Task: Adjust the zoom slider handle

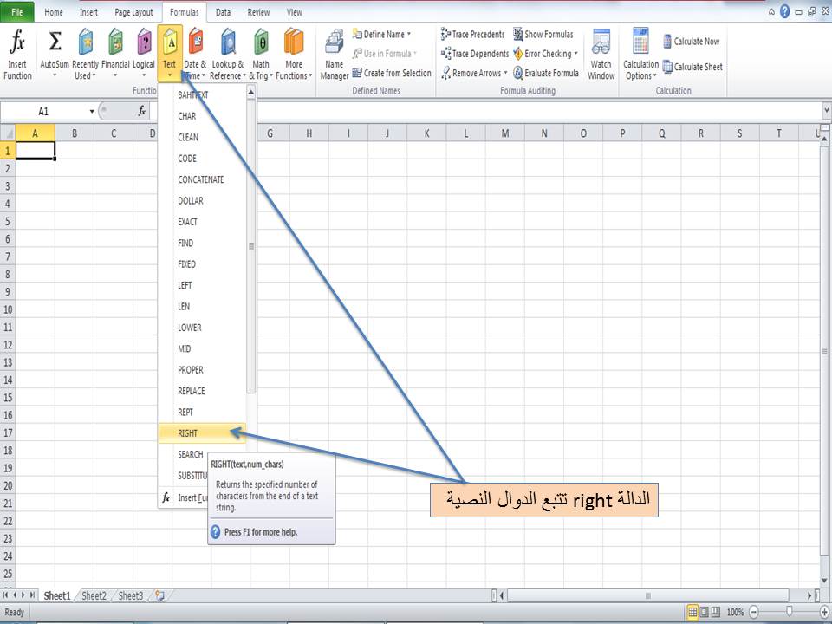Action: coord(789,612)
